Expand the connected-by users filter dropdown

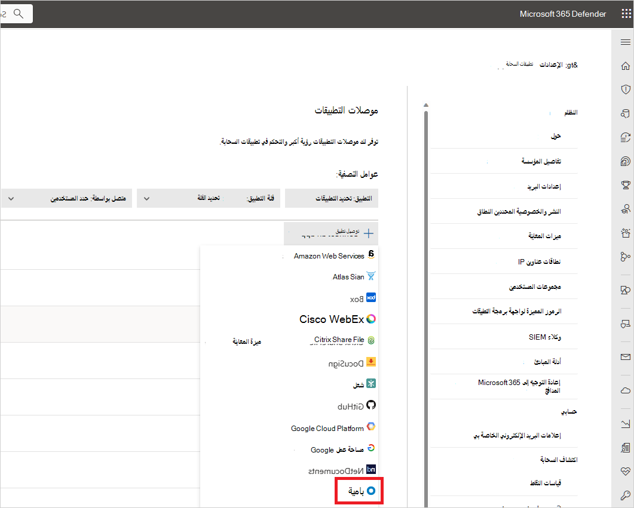click(10, 198)
